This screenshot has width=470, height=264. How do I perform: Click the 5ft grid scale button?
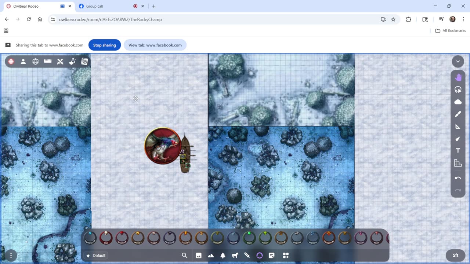(455, 256)
